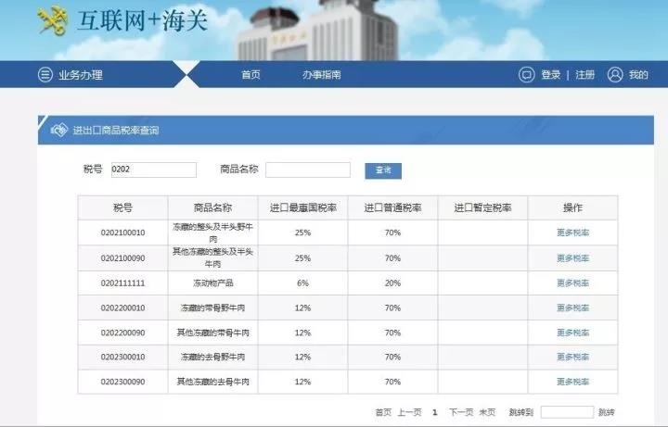Click the 登录 chat bubble icon
Screen dimensions: 668x427
(x=526, y=75)
